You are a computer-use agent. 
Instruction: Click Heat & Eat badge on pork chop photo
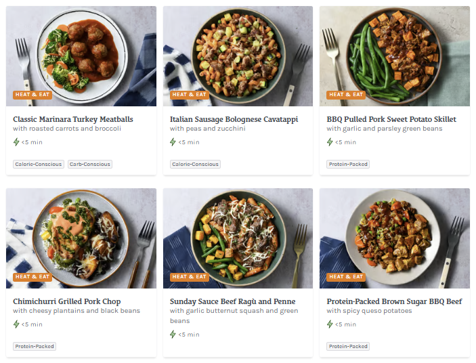point(33,277)
